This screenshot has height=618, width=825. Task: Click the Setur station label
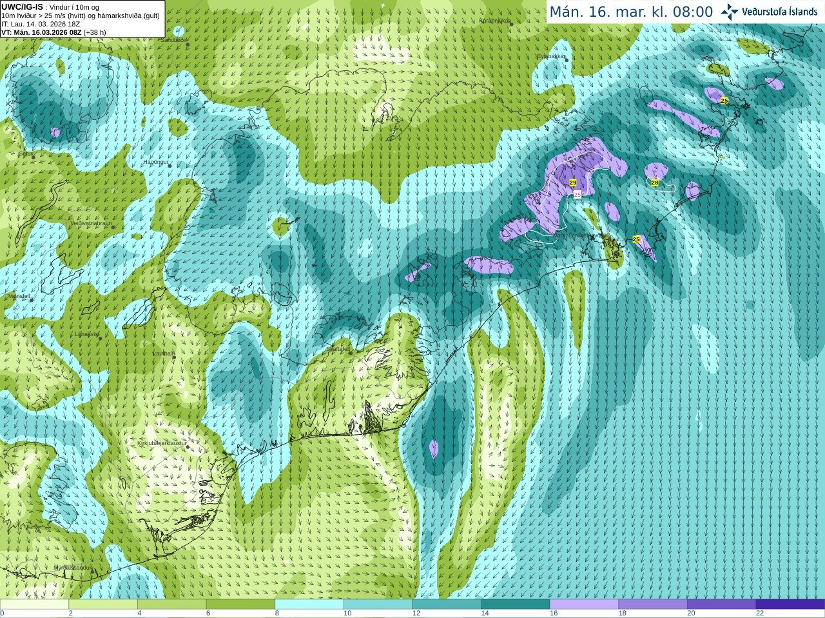(x=26, y=154)
